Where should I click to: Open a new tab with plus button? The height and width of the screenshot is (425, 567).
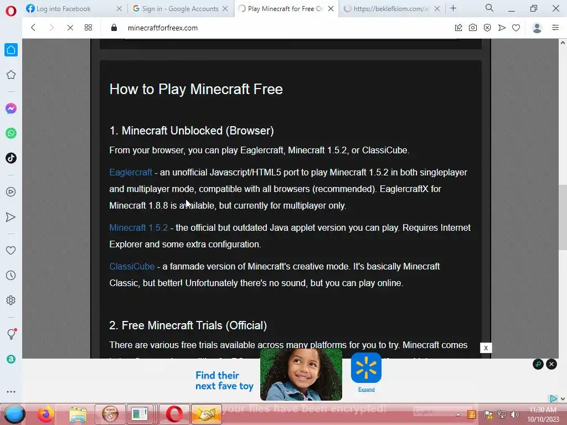click(453, 8)
